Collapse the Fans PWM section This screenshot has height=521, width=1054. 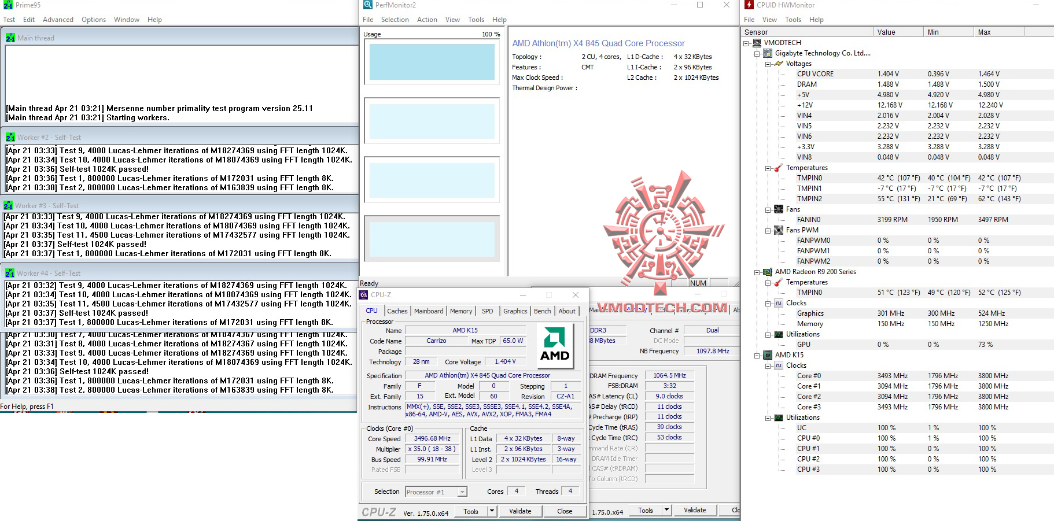tap(768, 230)
